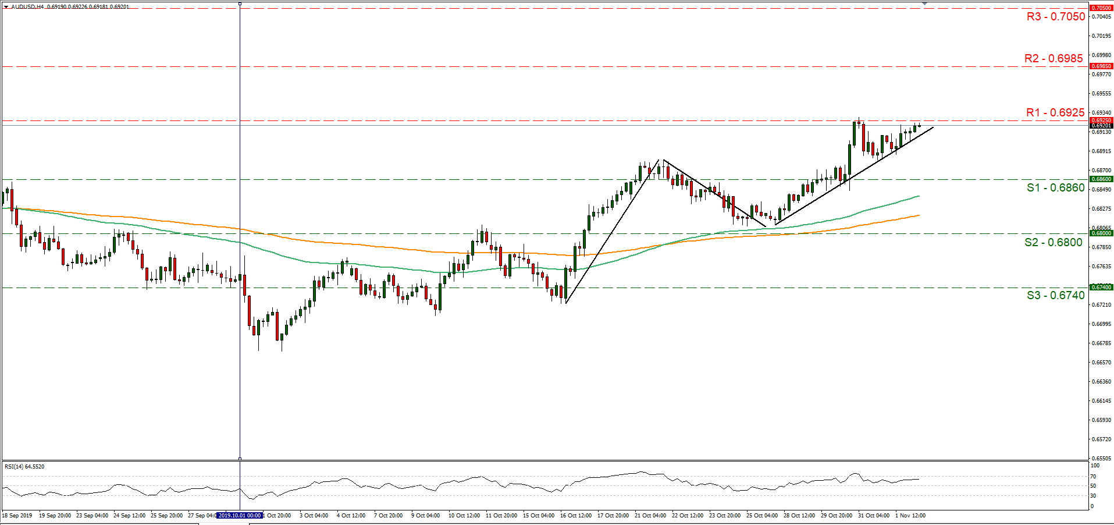Click the 22 Oct 12:00 time axis label
Viewport: 1114px width, 525px height.
[x=688, y=516]
